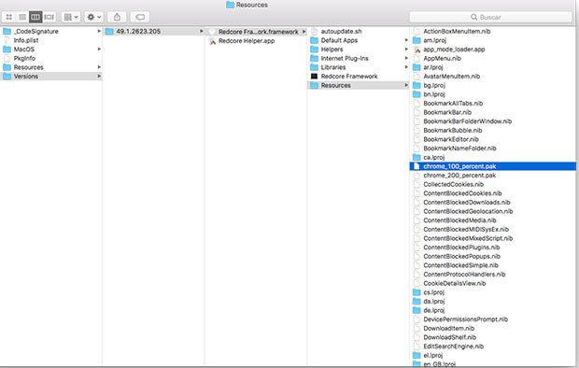Image resolution: width=579 pixels, height=368 pixels.
Task: Open the MacOS folder
Action: click(x=51, y=50)
